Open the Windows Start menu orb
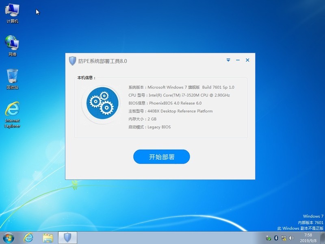The height and width of the screenshot is (244, 325). coord(8,238)
